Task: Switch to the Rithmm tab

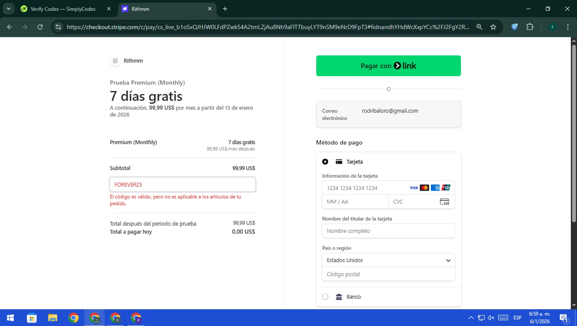Action: [x=167, y=9]
